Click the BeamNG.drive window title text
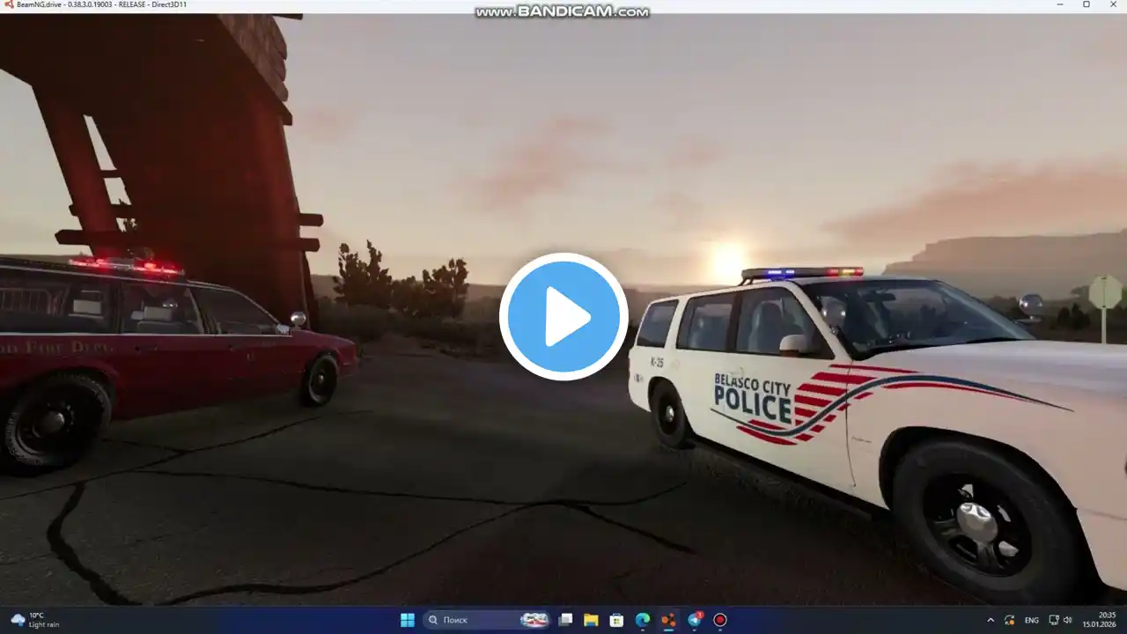 coord(101,4)
